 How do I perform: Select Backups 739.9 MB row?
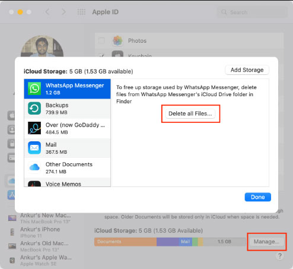[x=67, y=109]
